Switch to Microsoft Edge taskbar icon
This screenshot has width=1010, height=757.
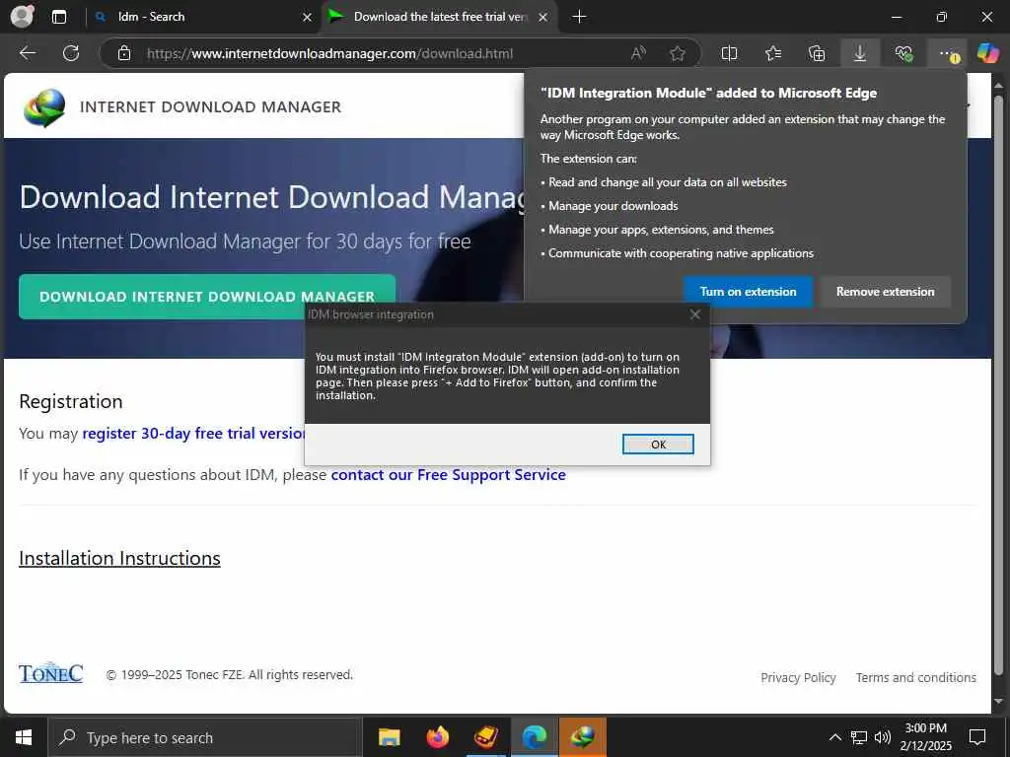coord(534,737)
